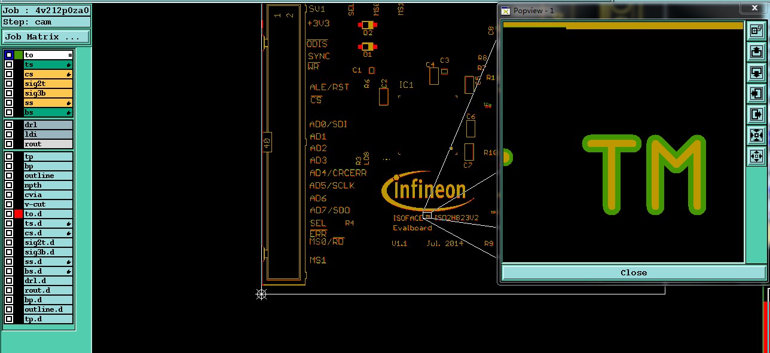Click the datum origin marker on the canvas
The image size is (770, 353).
click(x=261, y=294)
